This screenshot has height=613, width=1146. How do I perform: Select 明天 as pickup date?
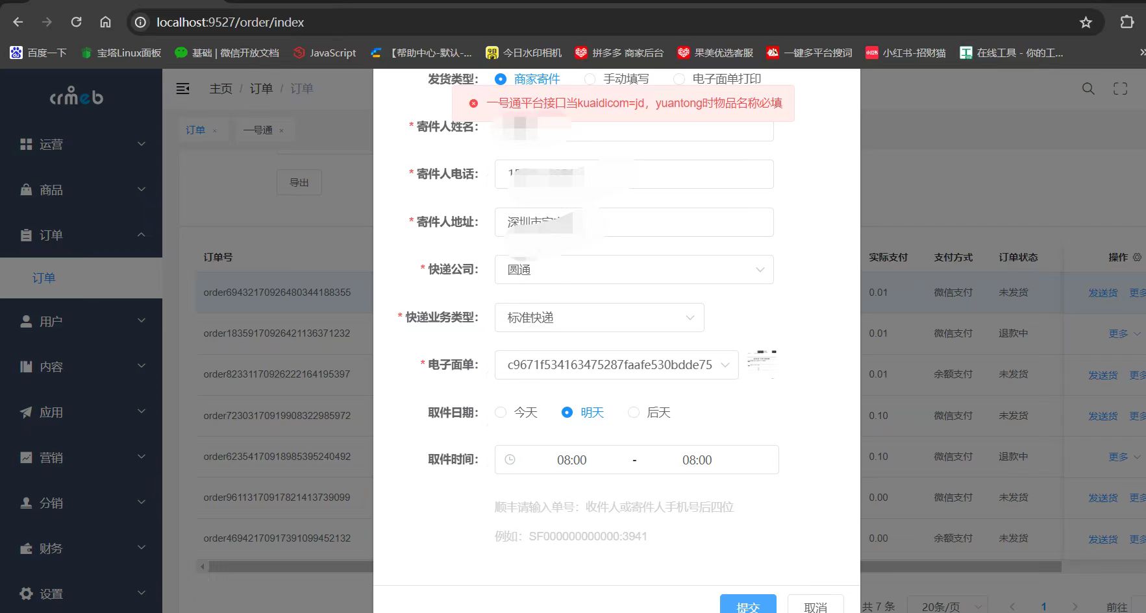tap(582, 413)
